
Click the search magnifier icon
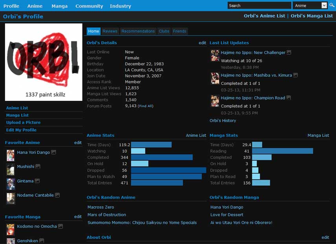point(332,6)
